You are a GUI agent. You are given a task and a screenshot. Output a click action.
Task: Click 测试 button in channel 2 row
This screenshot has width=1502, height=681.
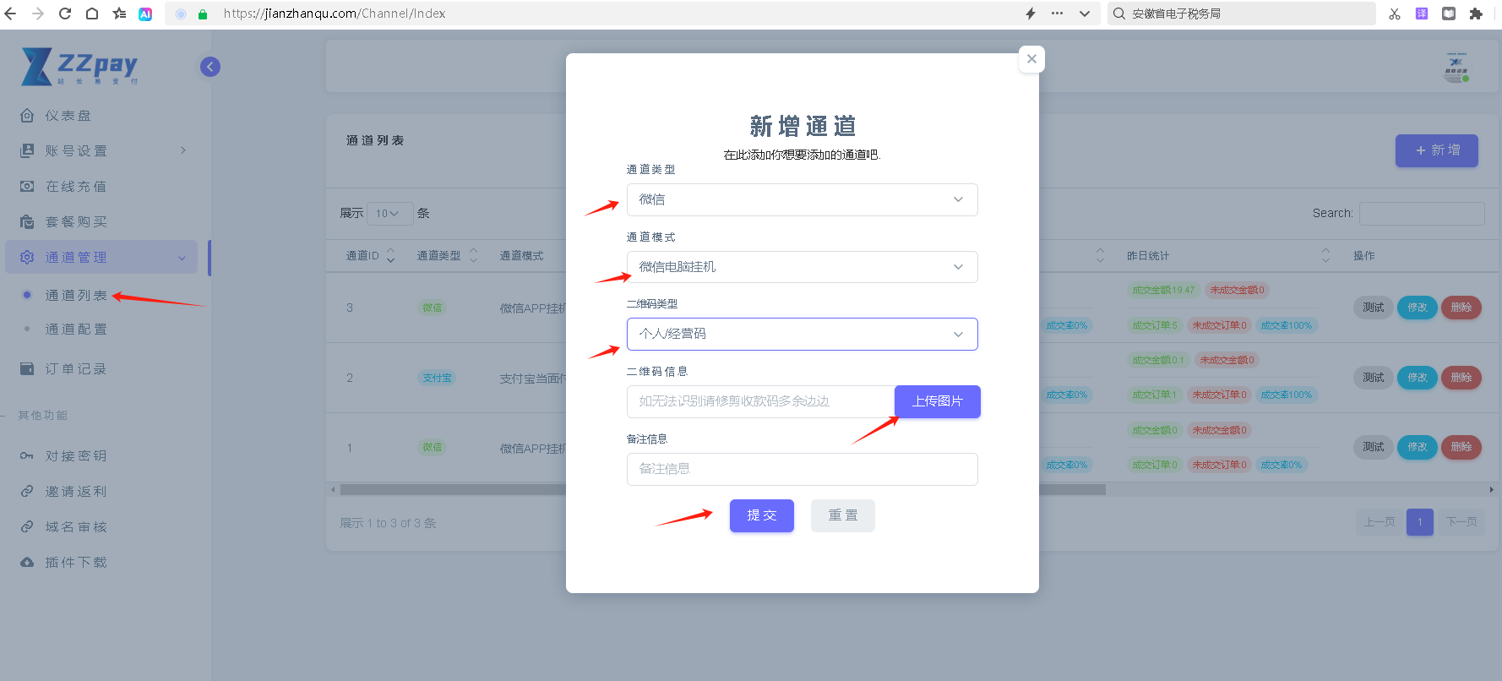click(x=1374, y=378)
